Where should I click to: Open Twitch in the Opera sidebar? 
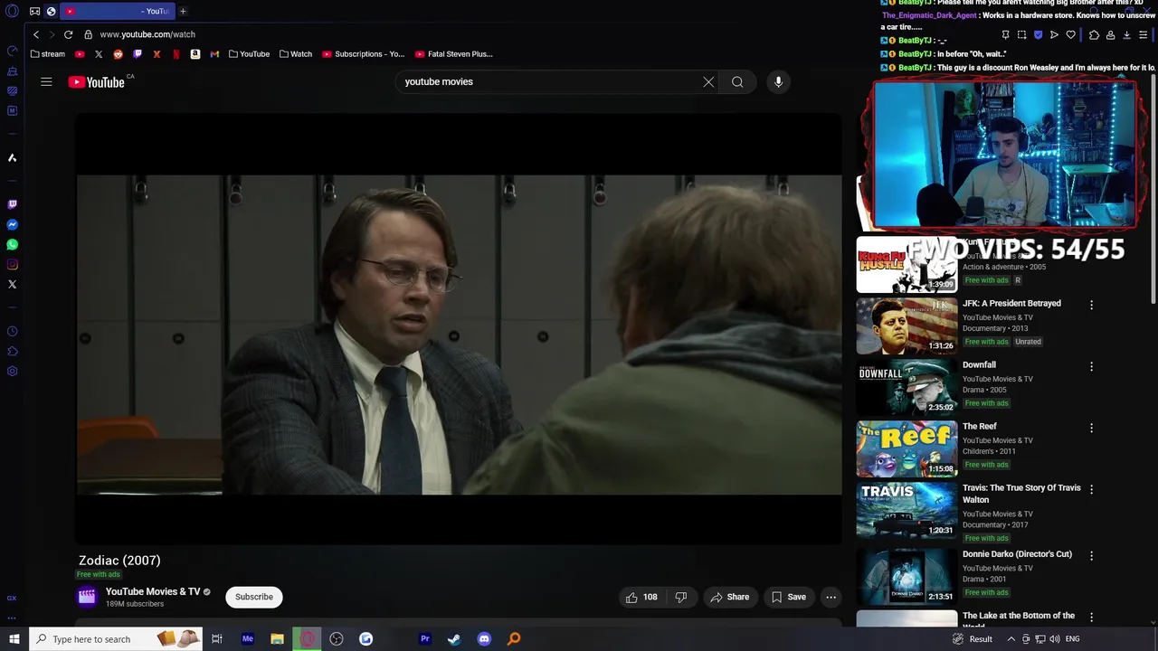tap(12, 205)
